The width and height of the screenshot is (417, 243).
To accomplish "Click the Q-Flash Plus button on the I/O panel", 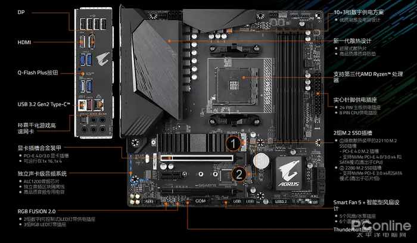I will click(82, 74).
